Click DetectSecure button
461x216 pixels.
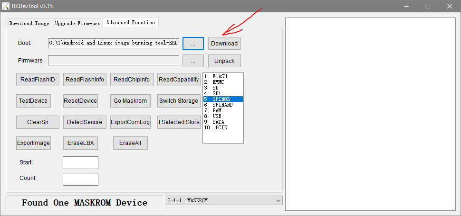85,122
